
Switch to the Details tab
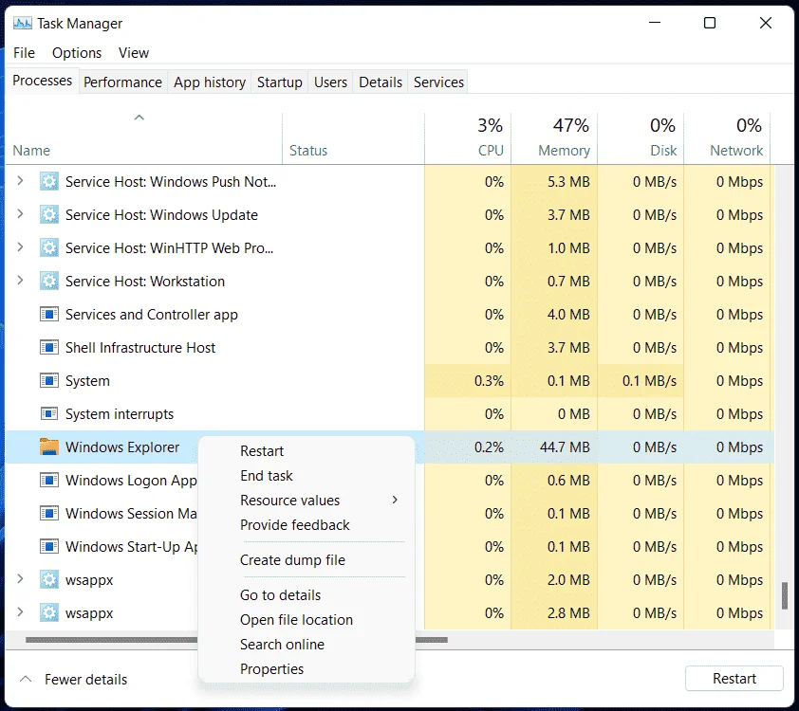381,82
